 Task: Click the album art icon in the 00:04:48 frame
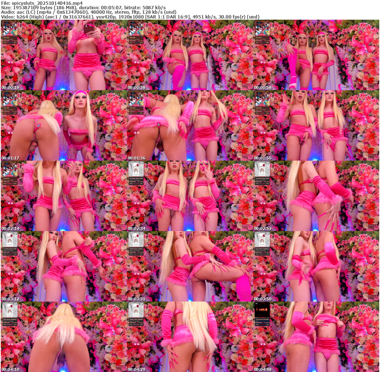pyautogui.click(x=262, y=309)
